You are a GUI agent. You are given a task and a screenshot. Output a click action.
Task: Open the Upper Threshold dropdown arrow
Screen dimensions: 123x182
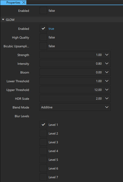point(107,90)
